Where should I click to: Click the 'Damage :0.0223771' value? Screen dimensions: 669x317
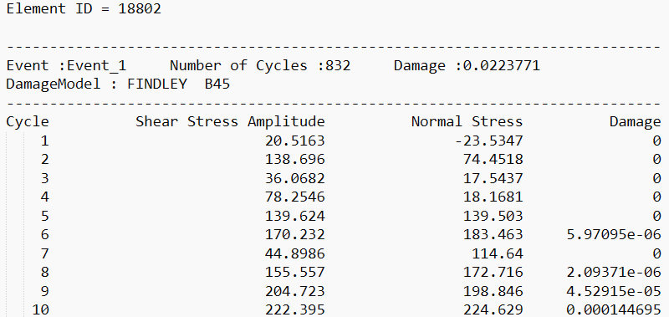[467, 66]
